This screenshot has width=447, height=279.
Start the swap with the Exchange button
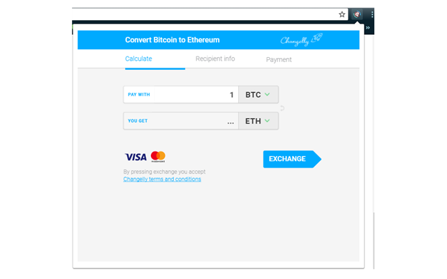click(x=292, y=159)
